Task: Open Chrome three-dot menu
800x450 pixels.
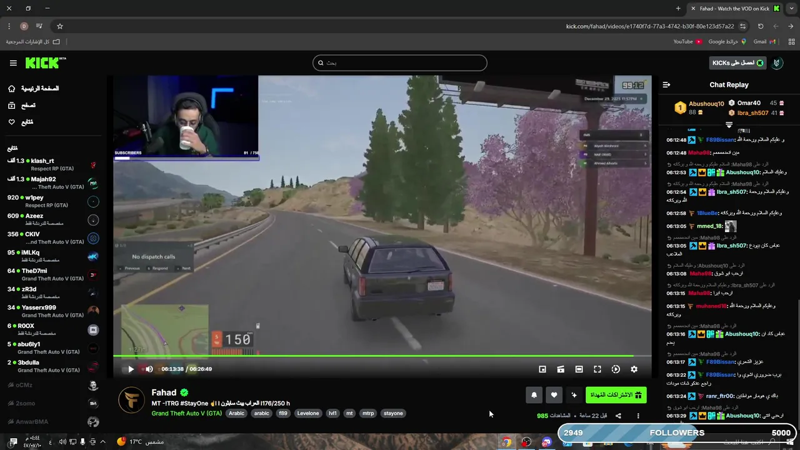Action: pos(9,26)
